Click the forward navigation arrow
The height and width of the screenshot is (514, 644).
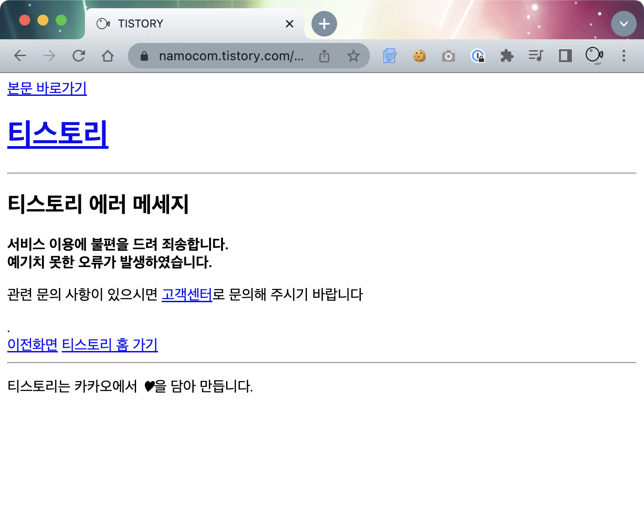[x=49, y=56]
